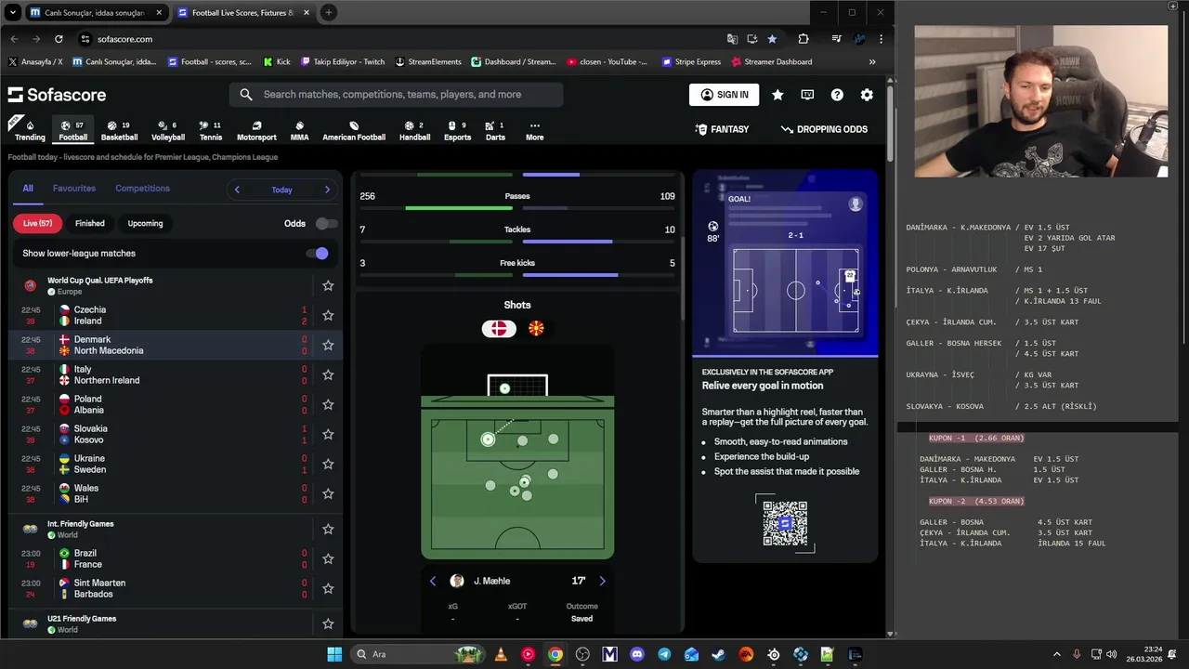This screenshot has width=1189, height=669.
Task: Open Discord from the taskbar
Action: 637,654
